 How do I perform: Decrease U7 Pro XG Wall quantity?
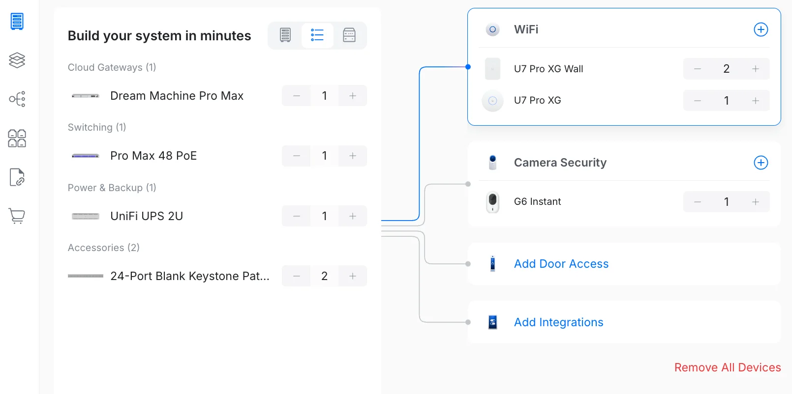[x=698, y=69]
